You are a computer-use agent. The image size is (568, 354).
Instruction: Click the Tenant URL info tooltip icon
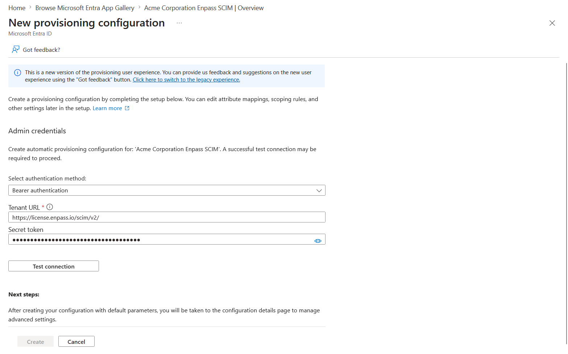[50, 207]
